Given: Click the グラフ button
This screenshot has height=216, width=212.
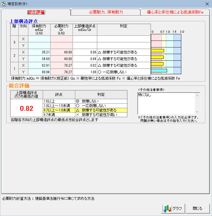Looking at the screenshot, I should tap(173, 208).
